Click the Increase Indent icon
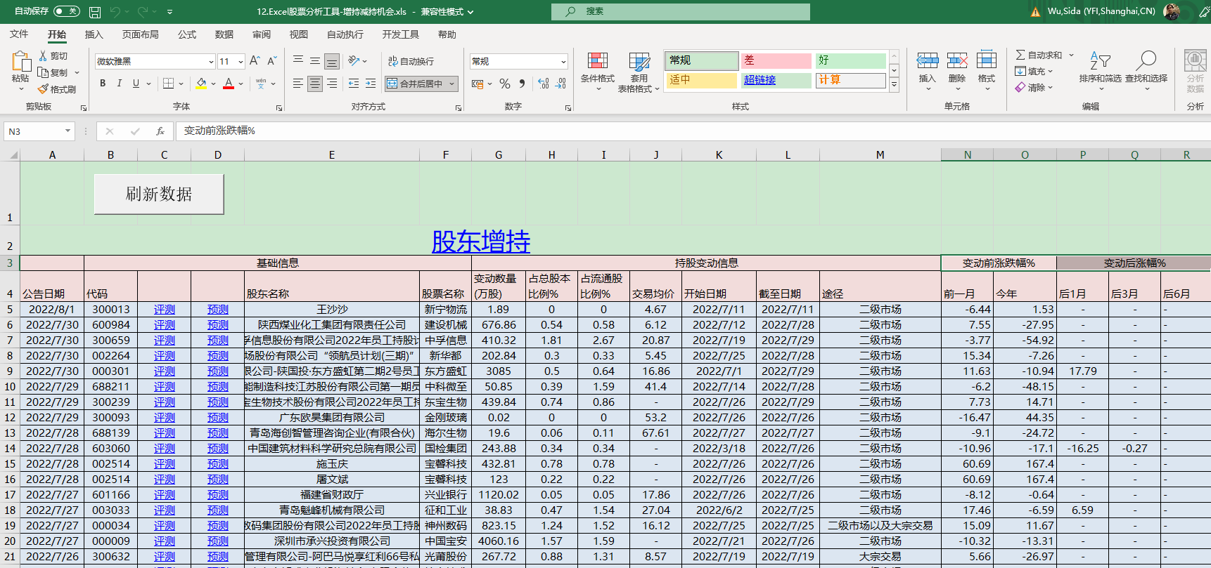 [371, 84]
